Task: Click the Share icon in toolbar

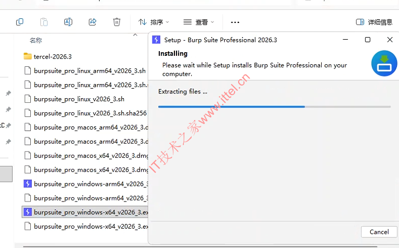Action: coord(92,22)
